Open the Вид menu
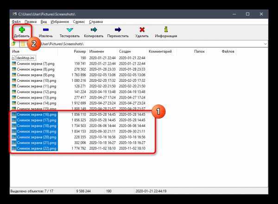278x204 pixels. click(x=44, y=22)
